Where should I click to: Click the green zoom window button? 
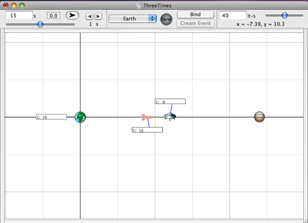(x=22, y=5)
